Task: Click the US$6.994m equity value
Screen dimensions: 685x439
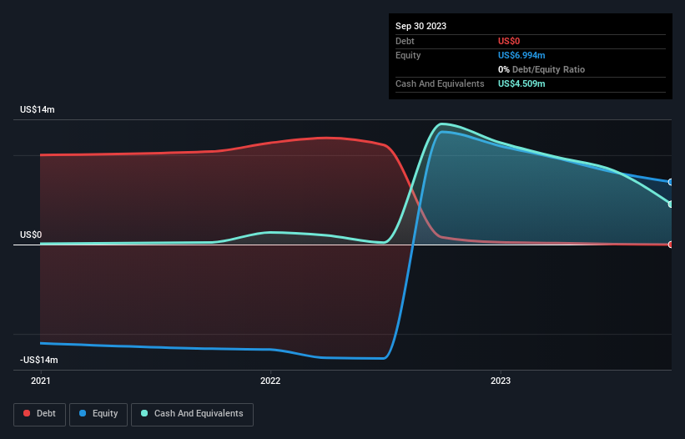Action: 521,55
